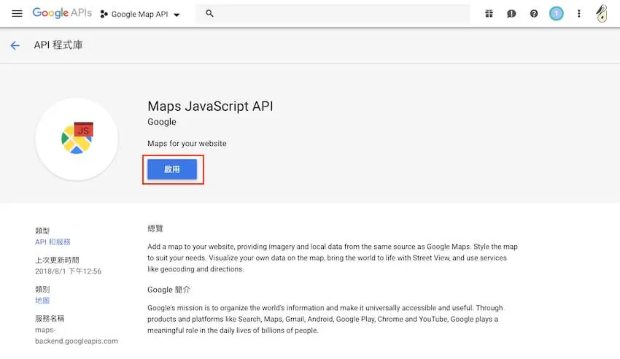
Task: Click the Maps JavaScript API logo image
Action: point(77,139)
